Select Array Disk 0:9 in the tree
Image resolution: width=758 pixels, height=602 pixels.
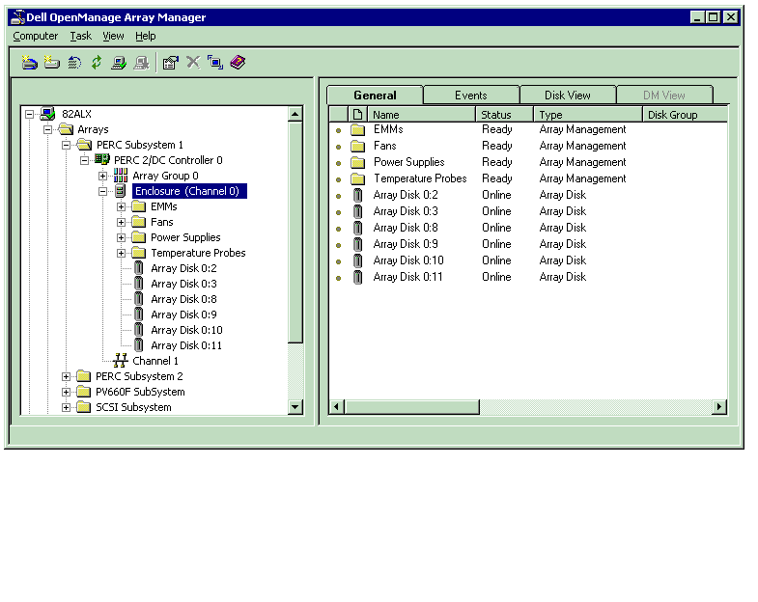(183, 315)
